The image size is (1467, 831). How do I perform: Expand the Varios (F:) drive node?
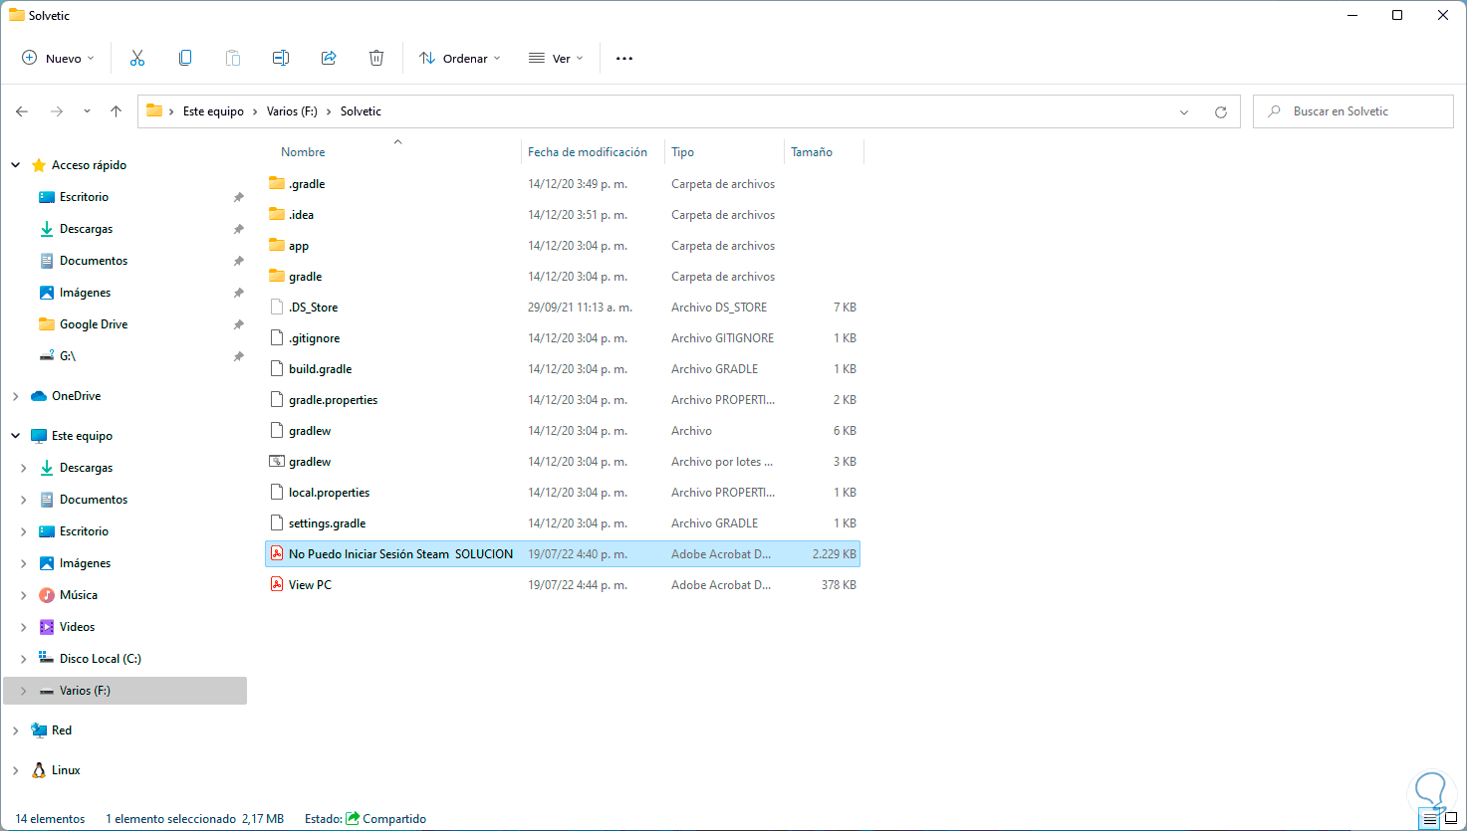[x=24, y=691]
